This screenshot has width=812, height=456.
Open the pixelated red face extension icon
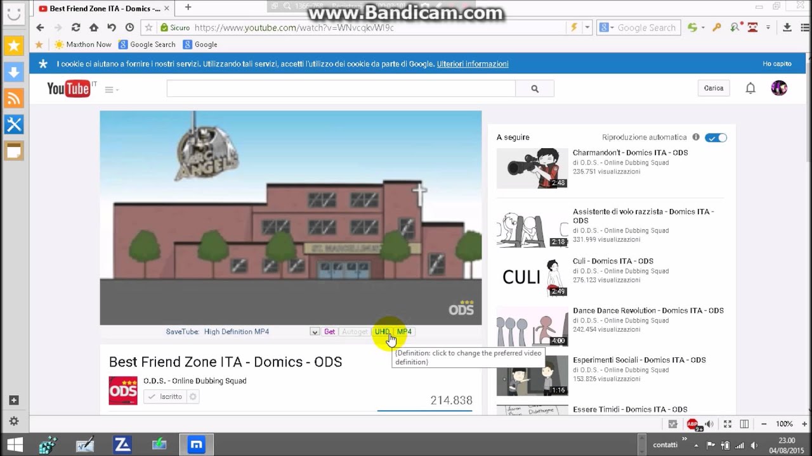point(752,27)
